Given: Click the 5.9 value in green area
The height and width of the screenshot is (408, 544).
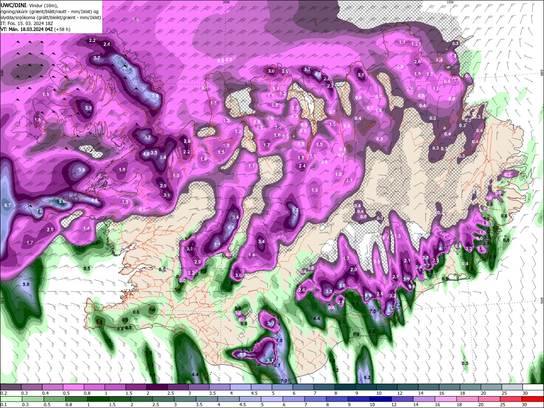Looking at the screenshot, I should point(26,284).
